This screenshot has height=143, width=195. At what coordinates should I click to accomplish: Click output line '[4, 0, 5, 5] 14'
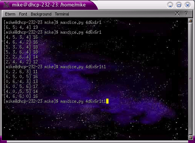[x=21, y=91]
